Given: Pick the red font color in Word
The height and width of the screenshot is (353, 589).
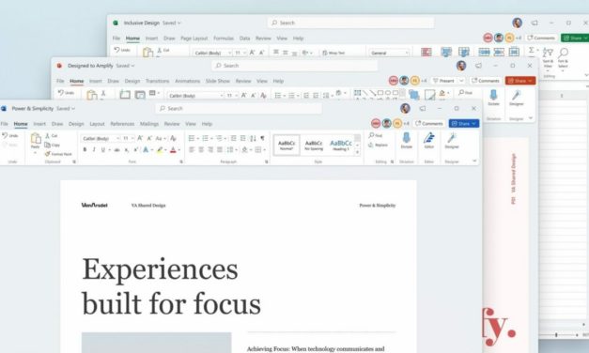Looking at the screenshot, I should [x=173, y=150].
